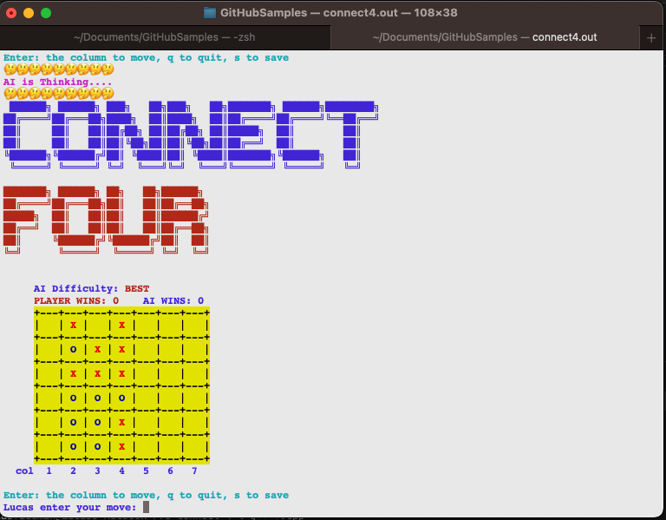Viewport: 666px width, 520px height.
Task: Click the red FOUR ASCII banner
Action: click(106, 220)
